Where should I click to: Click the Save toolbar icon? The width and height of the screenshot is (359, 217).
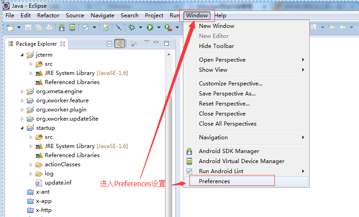point(28,28)
